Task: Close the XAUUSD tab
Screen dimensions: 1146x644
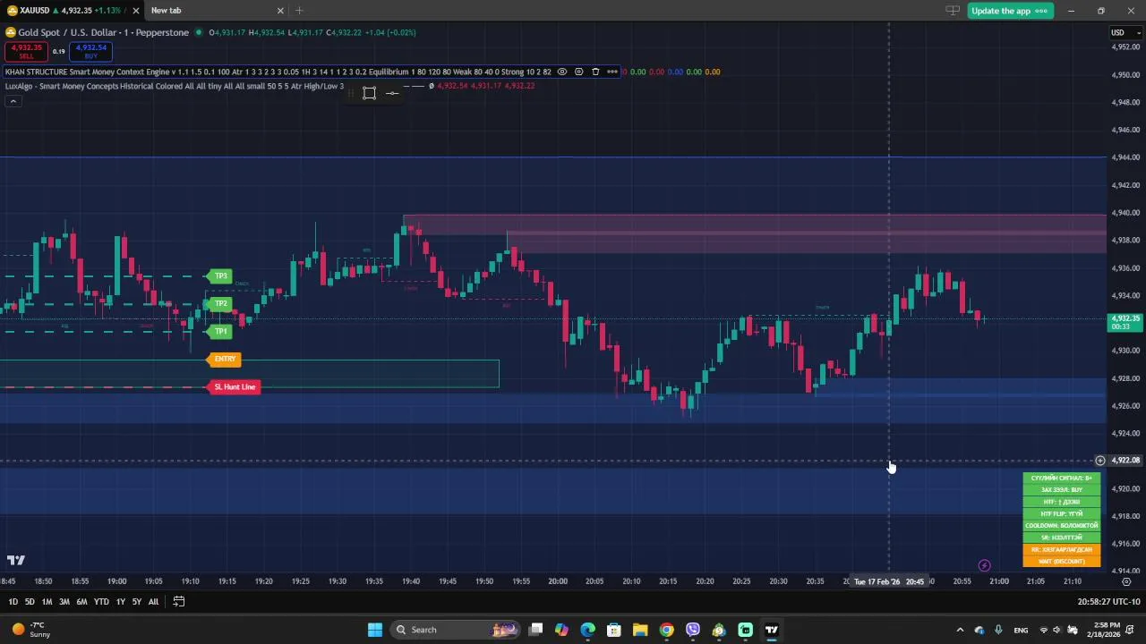Action: 135,11
